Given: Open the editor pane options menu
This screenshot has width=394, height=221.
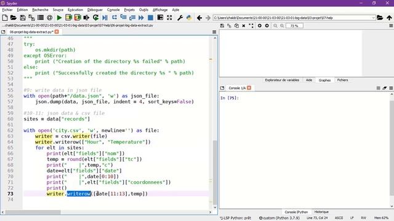Looking at the screenshot, I should tap(214, 32).
